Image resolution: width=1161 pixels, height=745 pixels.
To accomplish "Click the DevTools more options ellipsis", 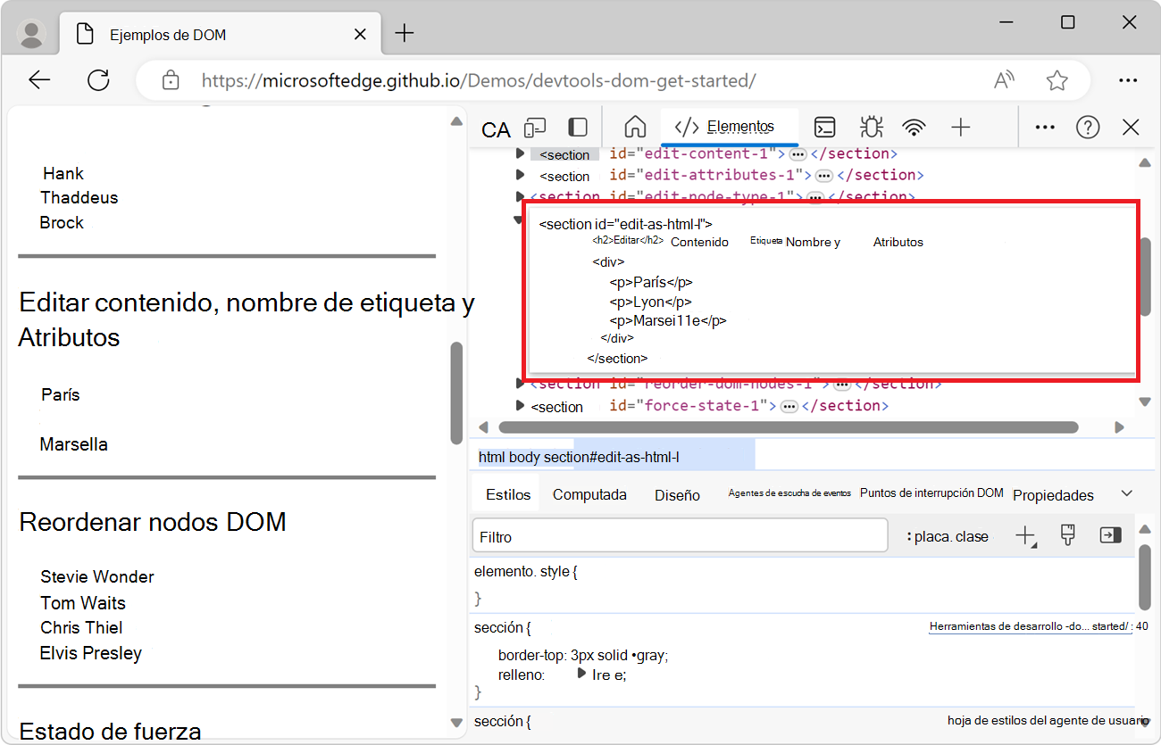I will (1044, 128).
